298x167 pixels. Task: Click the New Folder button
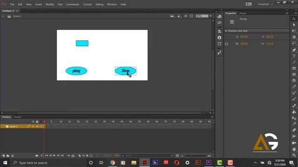[8, 156]
